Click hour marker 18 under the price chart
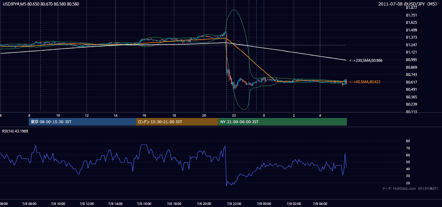Screen dimensions: 442x207 (174, 115)
